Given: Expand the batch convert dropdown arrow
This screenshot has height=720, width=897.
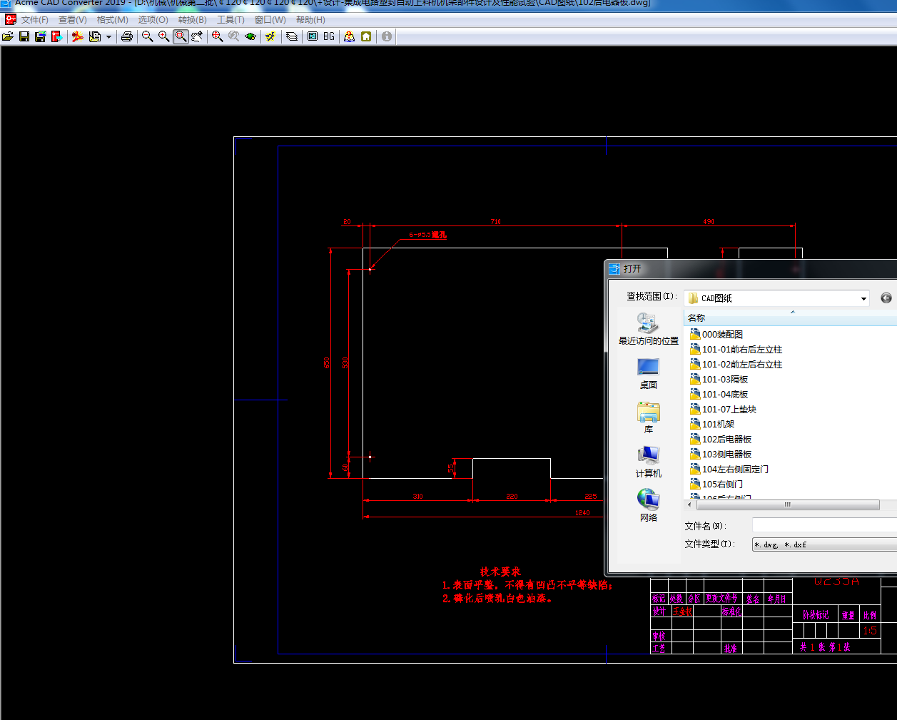Looking at the screenshot, I should pos(108,36).
